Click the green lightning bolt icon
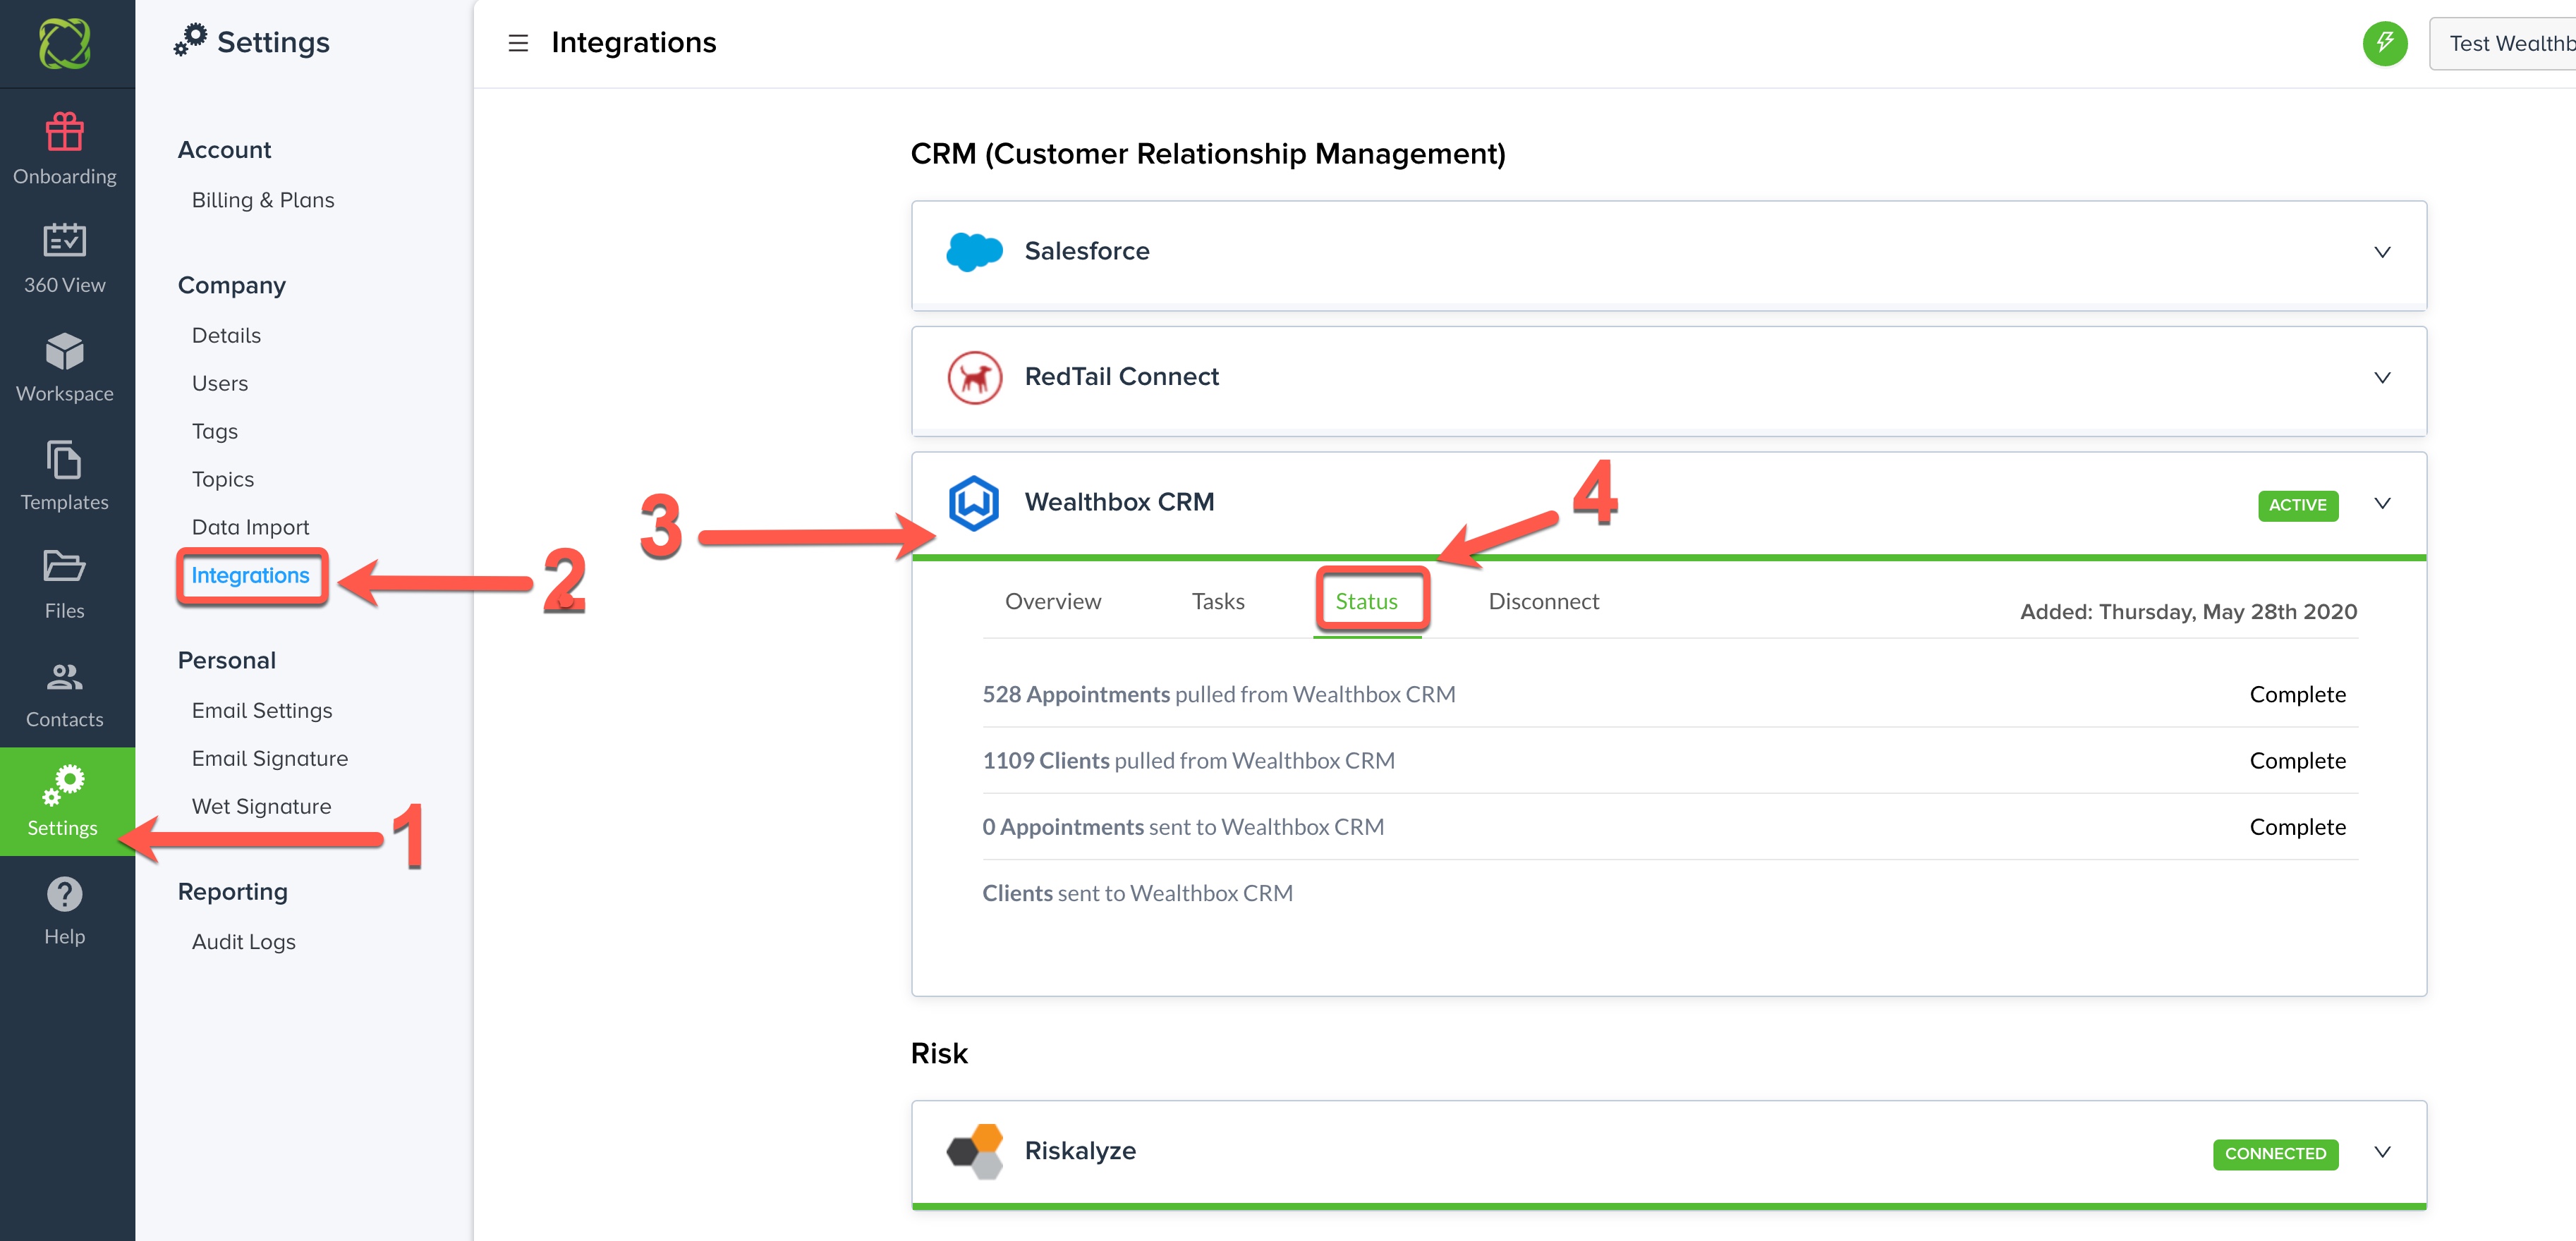Screen dimensions: 2576x1241 (2384, 43)
